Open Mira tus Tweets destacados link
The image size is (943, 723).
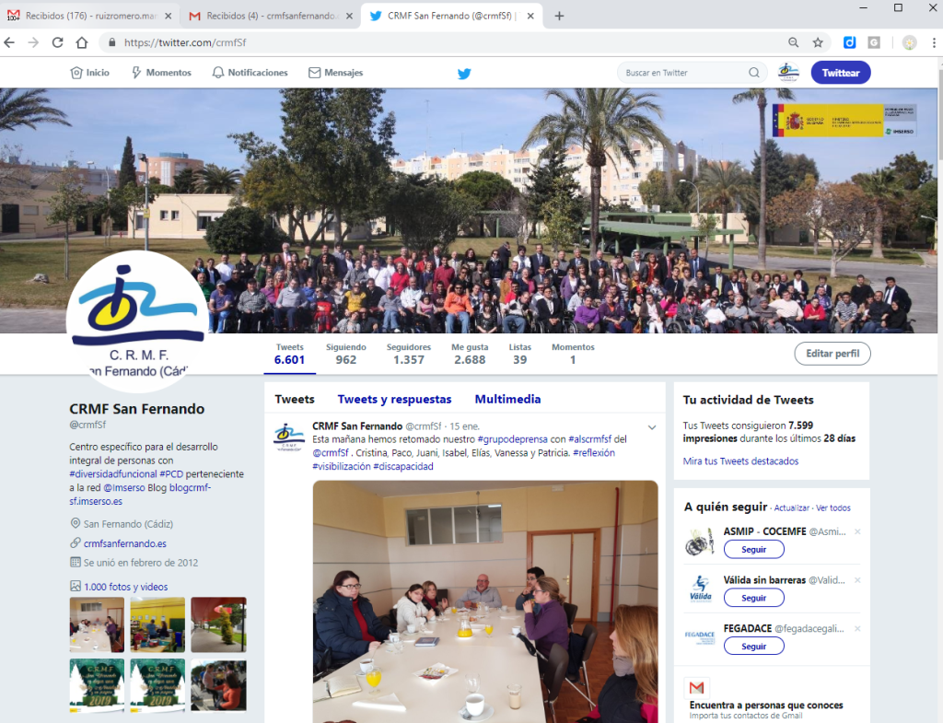[740, 461]
